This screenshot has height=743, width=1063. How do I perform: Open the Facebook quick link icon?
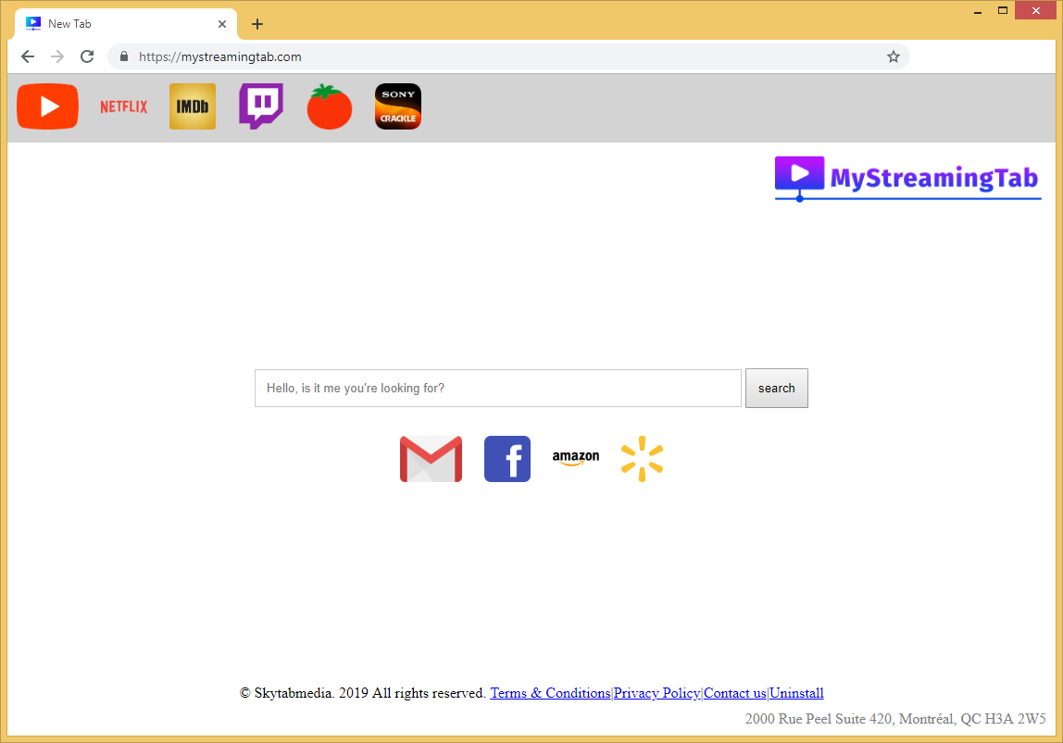coord(507,459)
